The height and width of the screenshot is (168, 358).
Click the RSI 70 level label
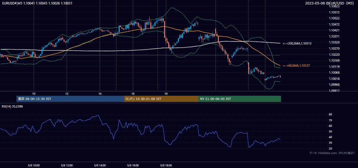click(x=330, y=120)
